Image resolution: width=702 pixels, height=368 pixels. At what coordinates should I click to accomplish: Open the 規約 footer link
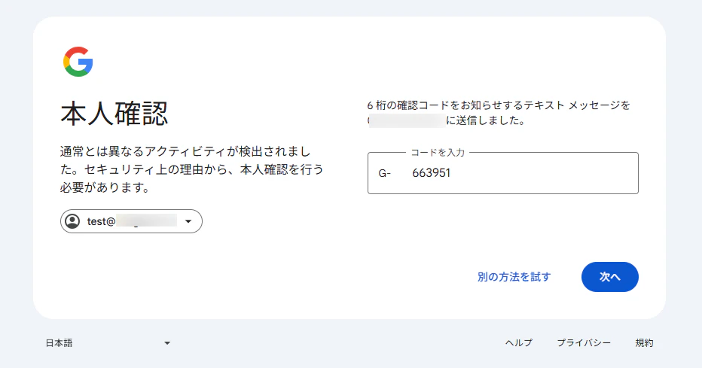pos(644,343)
